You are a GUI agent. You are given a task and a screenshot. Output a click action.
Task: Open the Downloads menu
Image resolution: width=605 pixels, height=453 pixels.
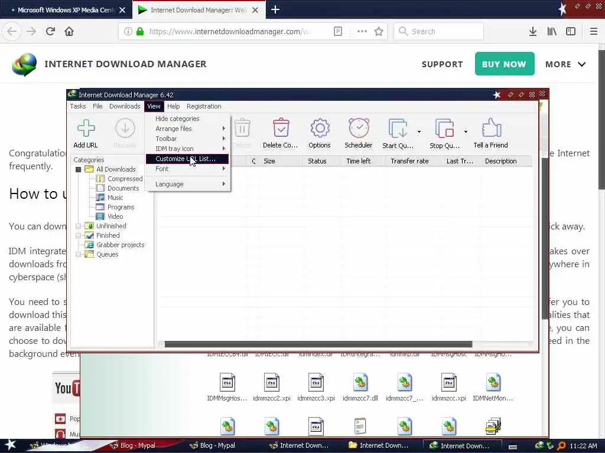click(x=125, y=106)
